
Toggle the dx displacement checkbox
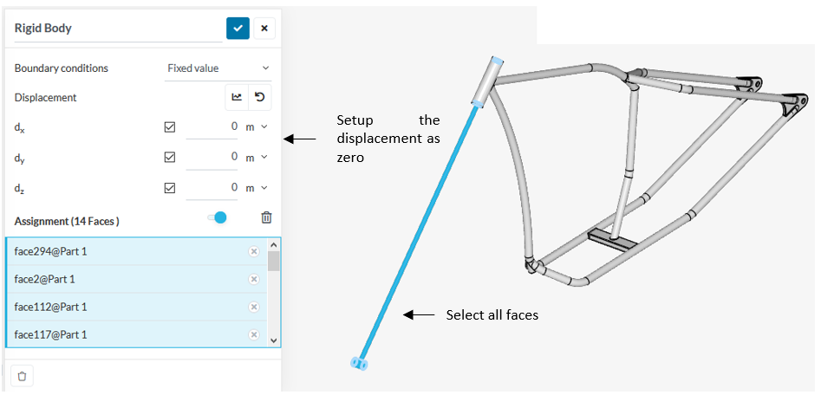[170, 127]
